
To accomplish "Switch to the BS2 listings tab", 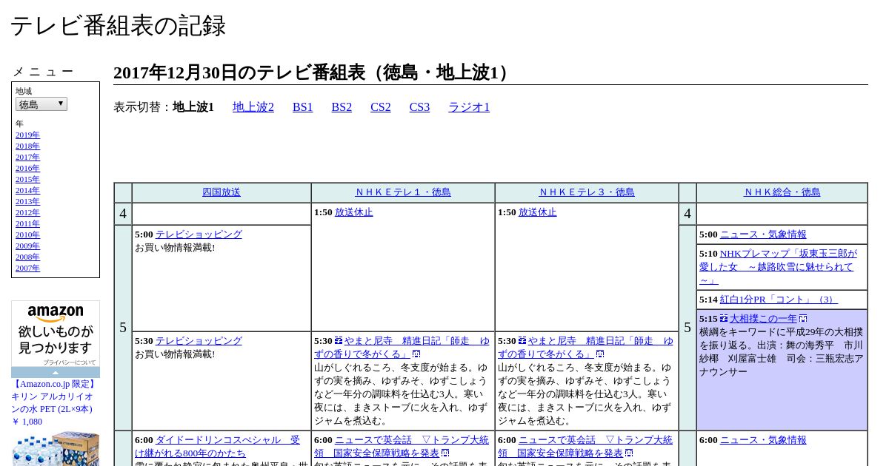I will [342, 107].
